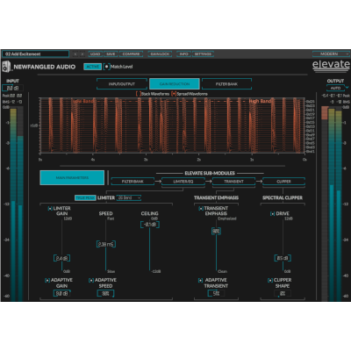Click the gain reduction waveform display

(x=173, y=125)
